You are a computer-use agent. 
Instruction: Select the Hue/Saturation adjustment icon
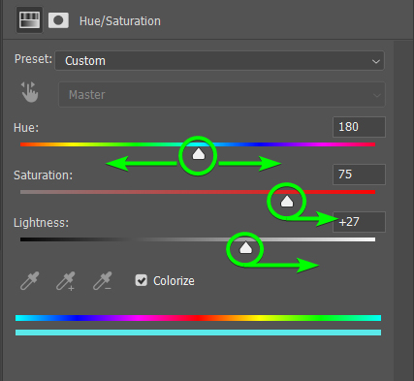pyautogui.click(x=29, y=20)
